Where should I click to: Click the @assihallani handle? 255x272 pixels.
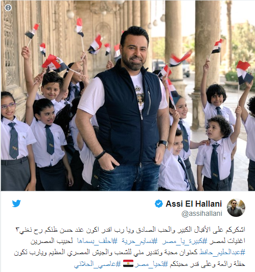pyautogui.click(x=202, y=213)
